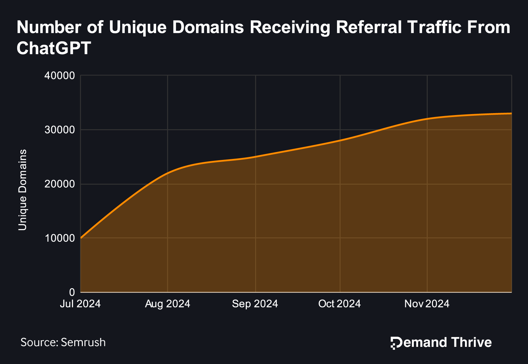
Task: Choose the Oct 2024 x-axis label
Action: coord(340,304)
